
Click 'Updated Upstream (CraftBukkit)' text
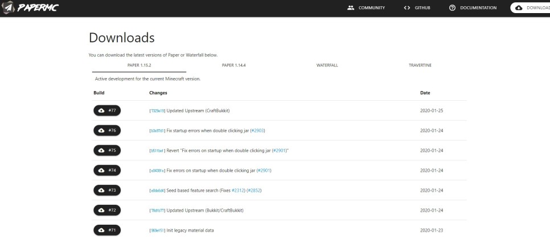pos(198,110)
